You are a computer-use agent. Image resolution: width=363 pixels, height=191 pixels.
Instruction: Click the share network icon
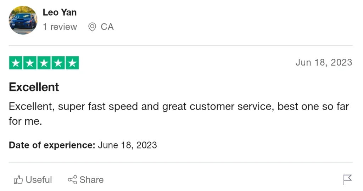72,180
